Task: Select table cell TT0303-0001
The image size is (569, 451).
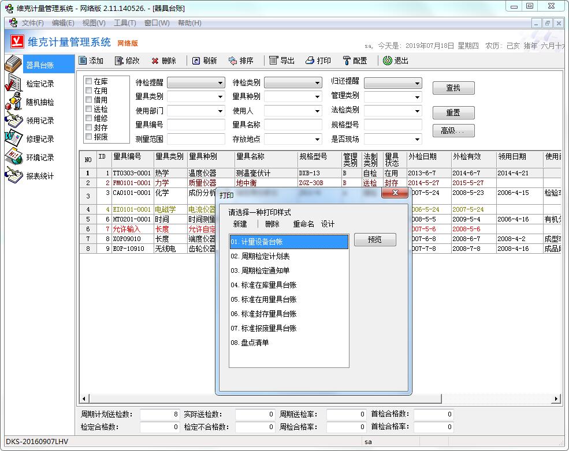Action: point(132,173)
